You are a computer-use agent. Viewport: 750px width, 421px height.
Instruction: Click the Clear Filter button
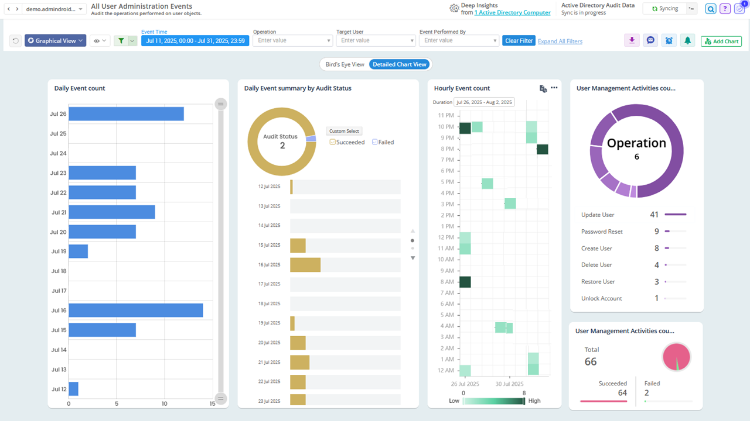(518, 40)
